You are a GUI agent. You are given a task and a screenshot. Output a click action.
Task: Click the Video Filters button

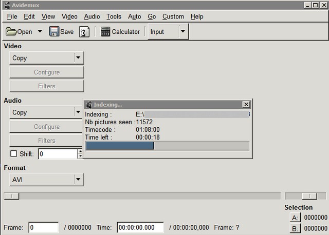coord(47,86)
